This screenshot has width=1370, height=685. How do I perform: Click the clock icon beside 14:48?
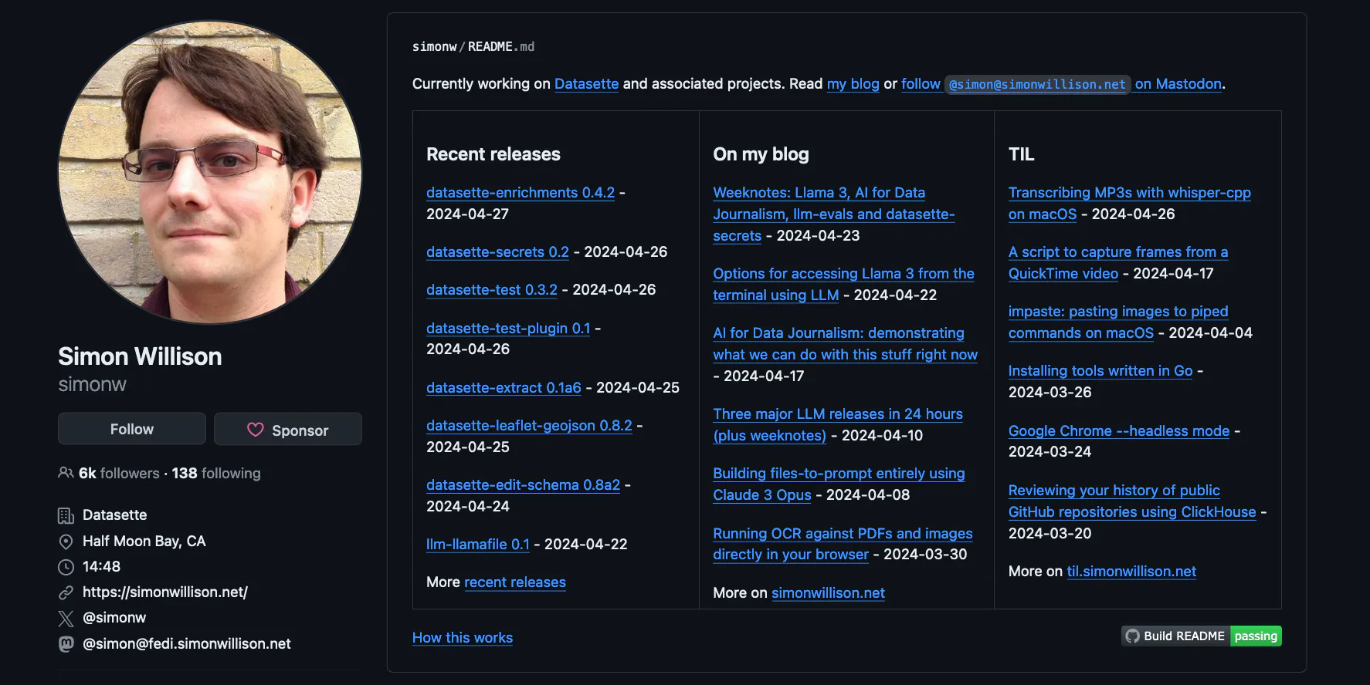[x=66, y=567]
